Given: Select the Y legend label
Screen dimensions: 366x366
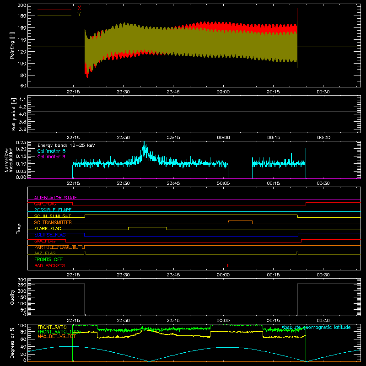Looking at the screenshot, I should [79, 14].
